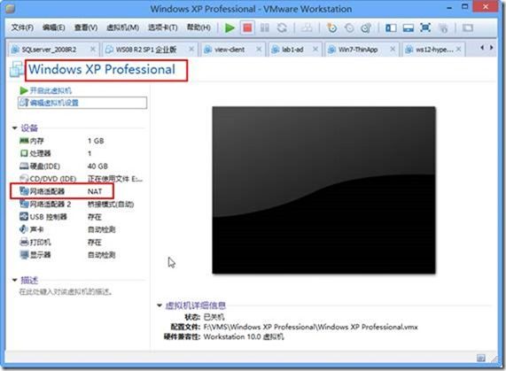
Task: Select the 声卡 device row
Action: (82, 229)
